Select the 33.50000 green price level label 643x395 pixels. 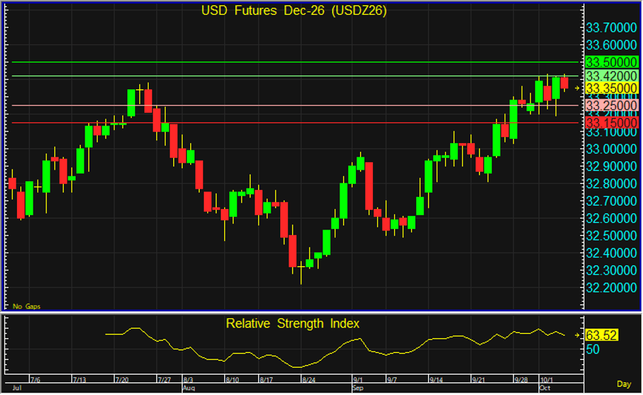[x=612, y=62]
